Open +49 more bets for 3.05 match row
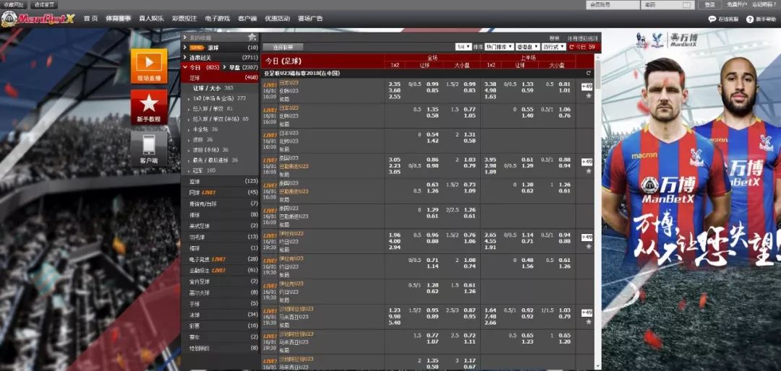 (586, 162)
